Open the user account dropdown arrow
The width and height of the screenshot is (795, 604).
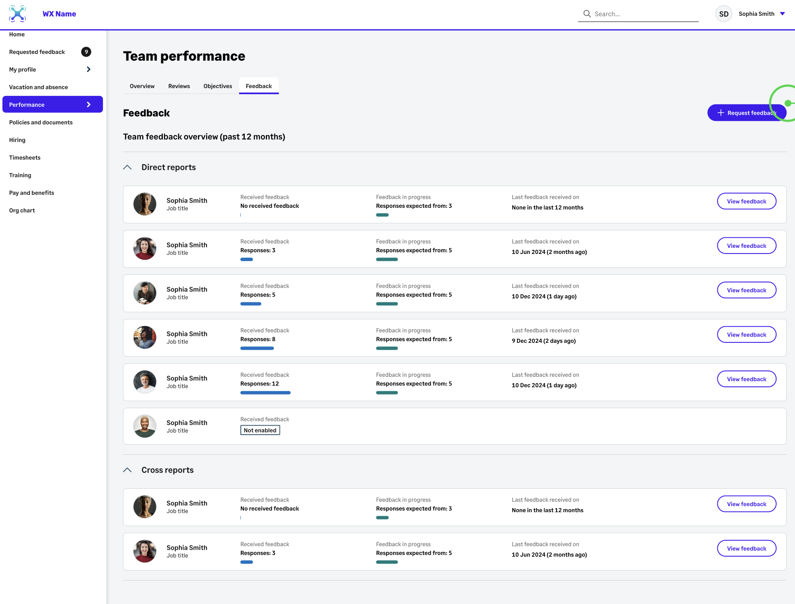point(782,14)
